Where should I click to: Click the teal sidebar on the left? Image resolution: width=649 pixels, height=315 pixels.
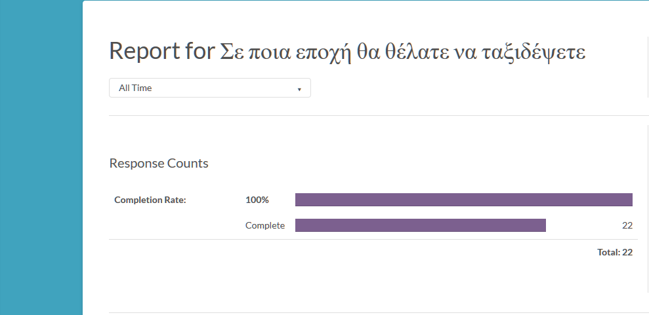(41, 157)
